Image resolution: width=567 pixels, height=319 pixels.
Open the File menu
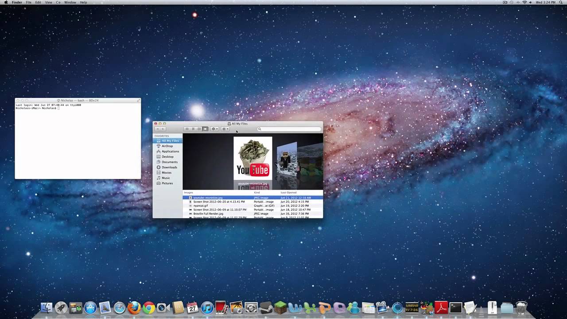28,2
